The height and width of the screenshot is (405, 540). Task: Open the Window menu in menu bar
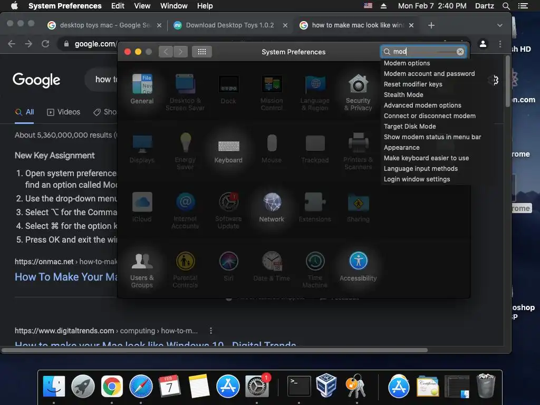pos(174,6)
